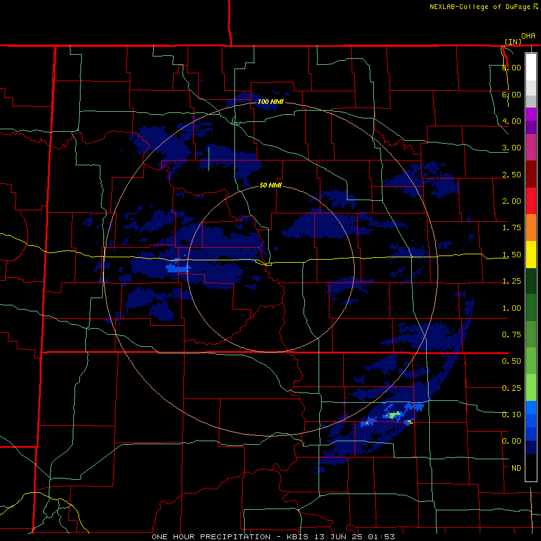Select the 0.75 legend value
Image resolution: width=541 pixels, height=541 pixels.
512,335
